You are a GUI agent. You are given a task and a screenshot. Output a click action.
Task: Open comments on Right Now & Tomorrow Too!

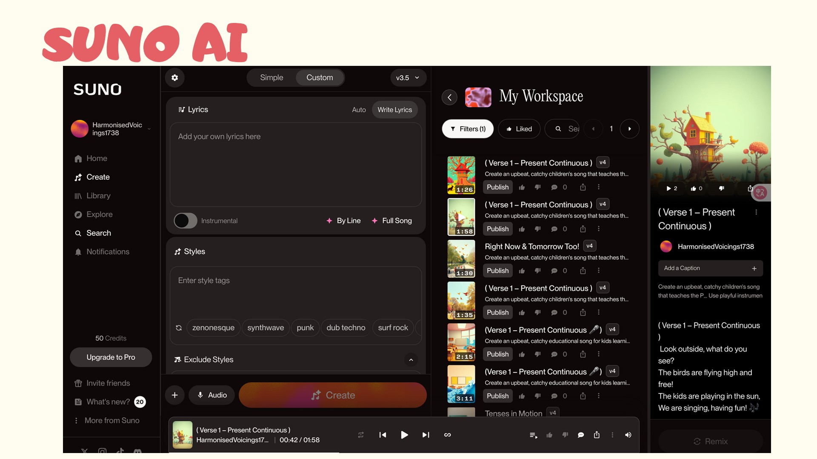pyautogui.click(x=554, y=271)
